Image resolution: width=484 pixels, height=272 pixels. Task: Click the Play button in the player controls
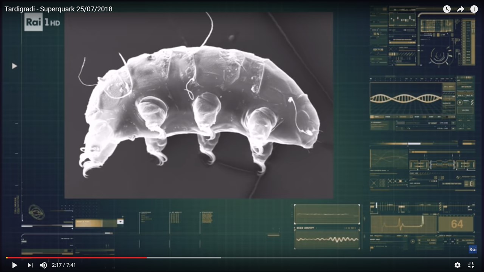point(14,265)
